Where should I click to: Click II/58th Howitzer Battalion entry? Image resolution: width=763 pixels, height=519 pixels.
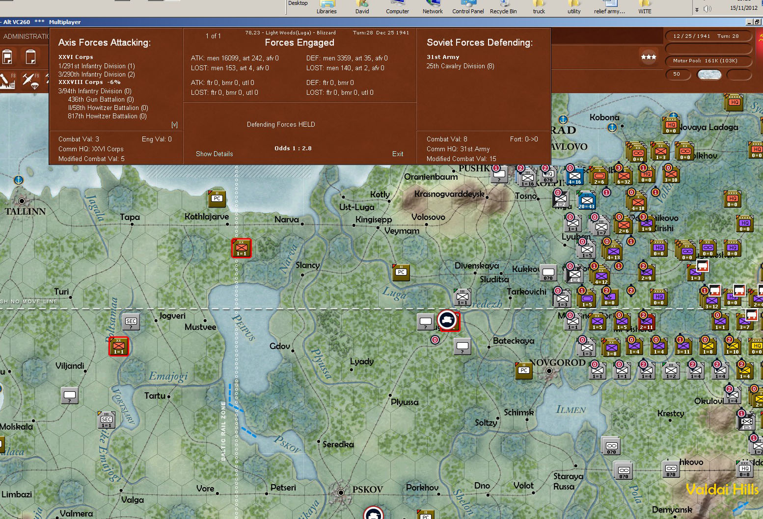click(x=108, y=108)
